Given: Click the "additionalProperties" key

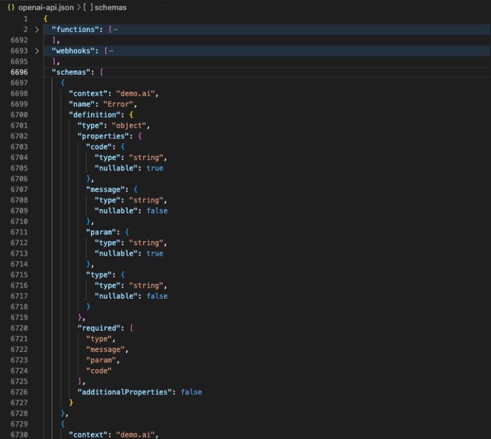Looking at the screenshot, I should pos(126,392).
